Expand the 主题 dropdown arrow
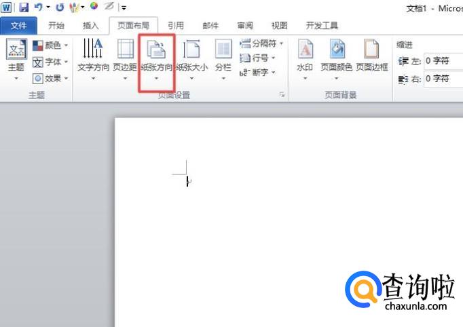This screenshot has height=327, width=463. [16, 79]
